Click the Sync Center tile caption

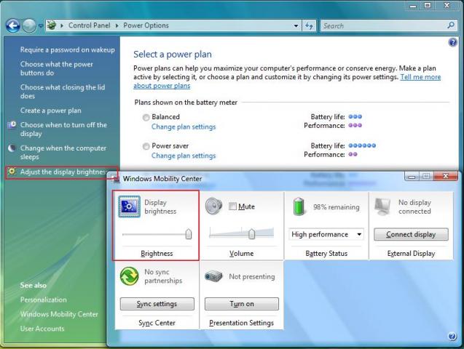tap(157, 323)
